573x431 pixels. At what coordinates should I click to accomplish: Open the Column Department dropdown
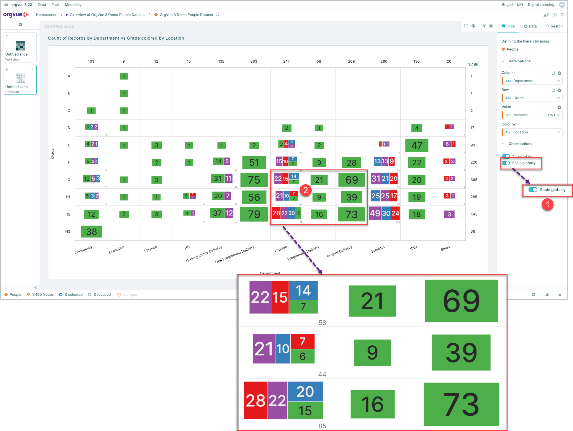coord(532,81)
